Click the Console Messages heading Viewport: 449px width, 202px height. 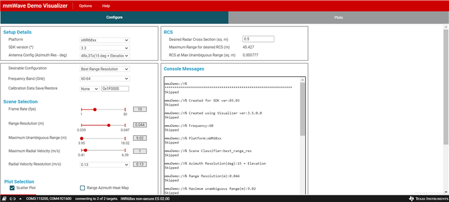click(x=184, y=68)
